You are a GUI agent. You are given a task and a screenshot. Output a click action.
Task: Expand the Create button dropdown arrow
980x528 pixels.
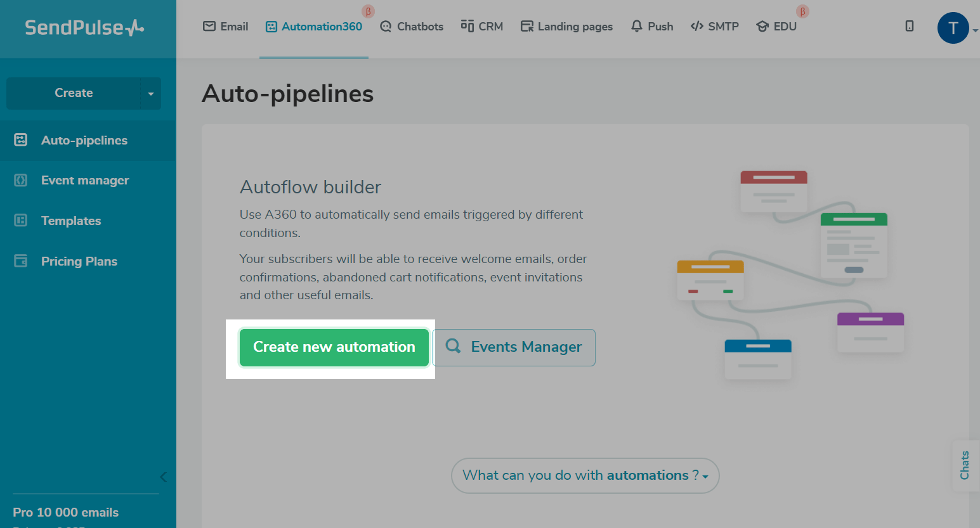click(x=150, y=94)
